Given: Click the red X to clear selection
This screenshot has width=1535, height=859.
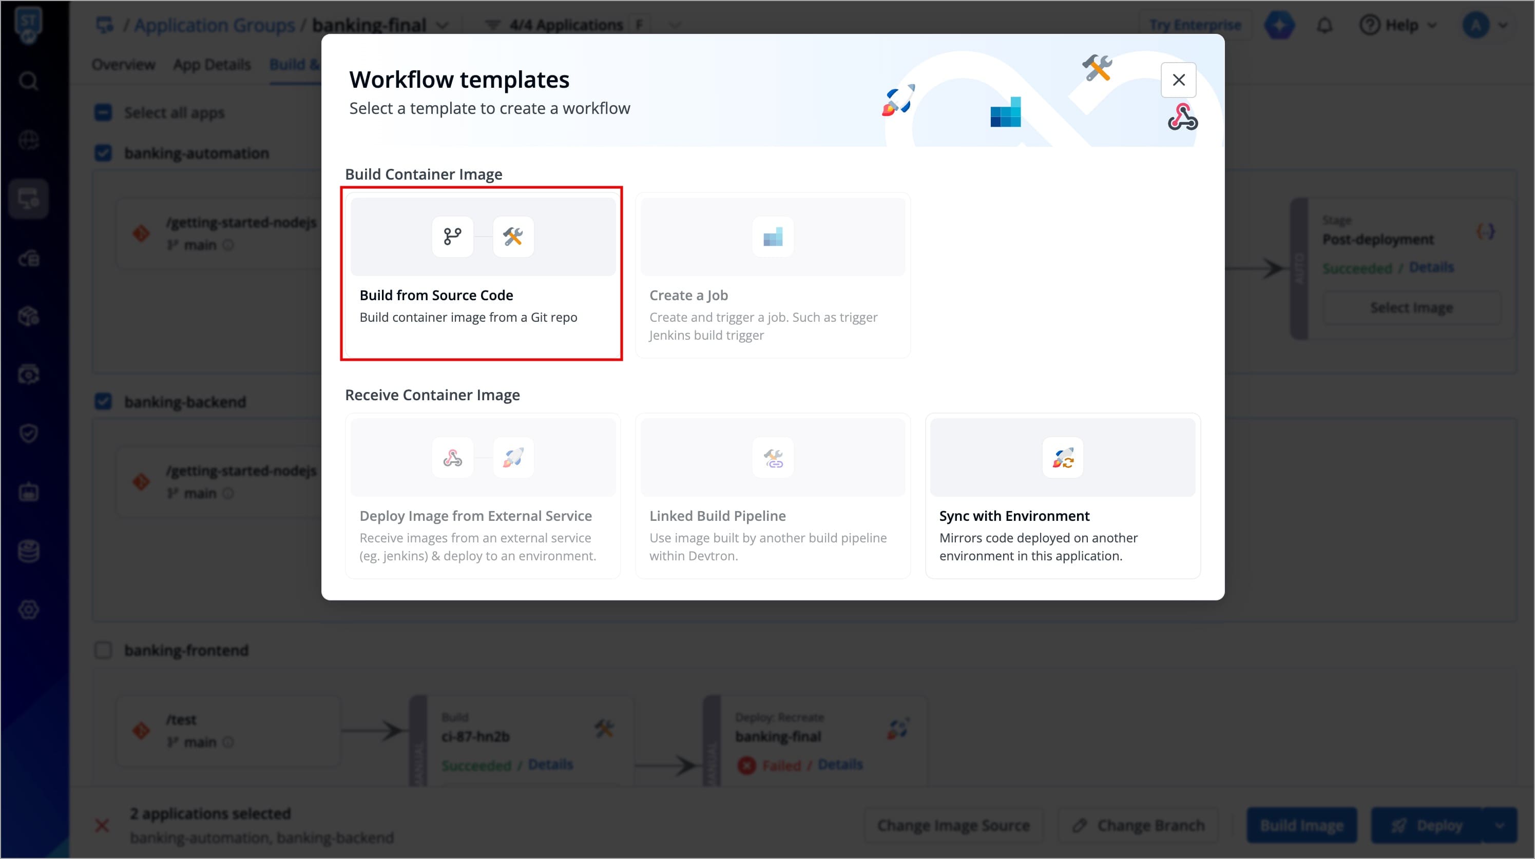Looking at the screenshot, I should click(102, 825).
